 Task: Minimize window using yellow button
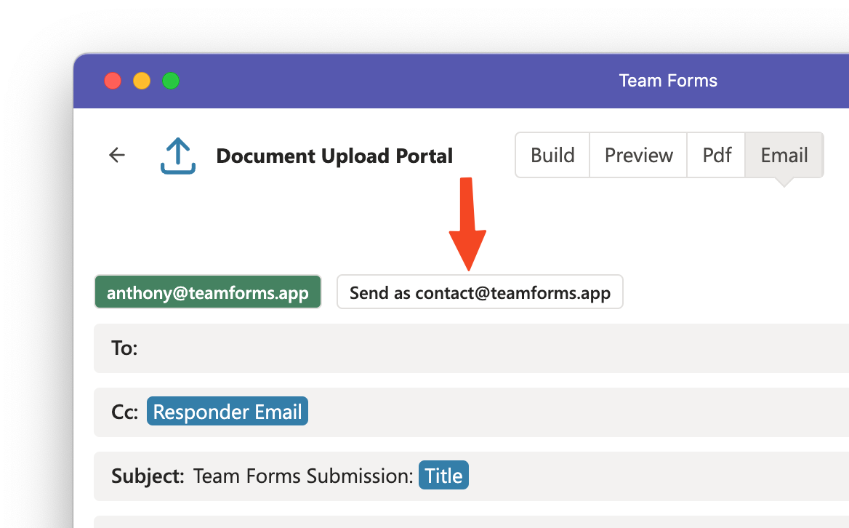142,81
